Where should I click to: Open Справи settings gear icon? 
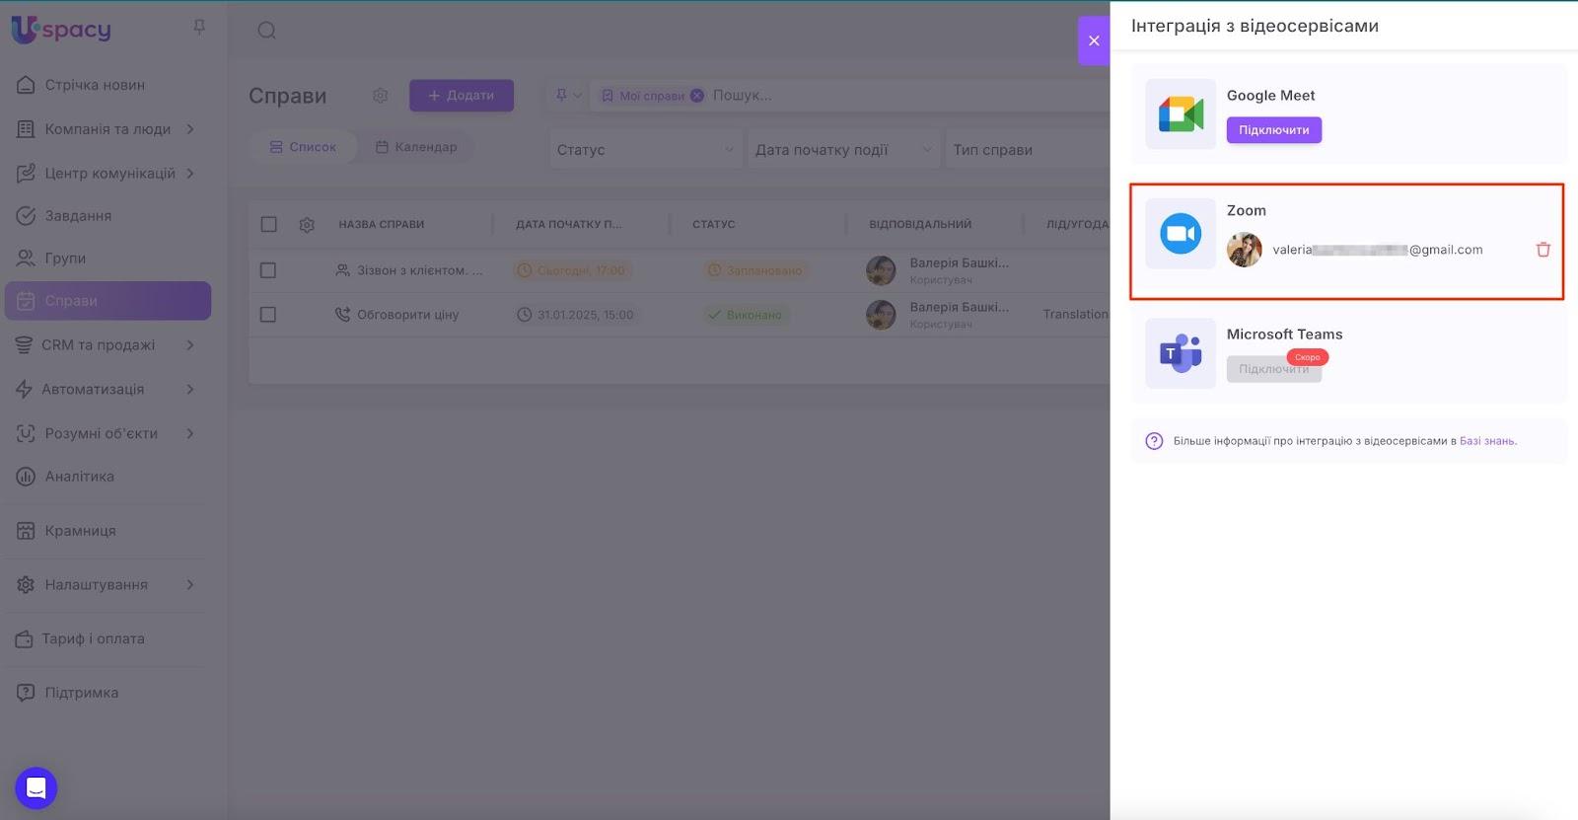[x=380, y=96]
